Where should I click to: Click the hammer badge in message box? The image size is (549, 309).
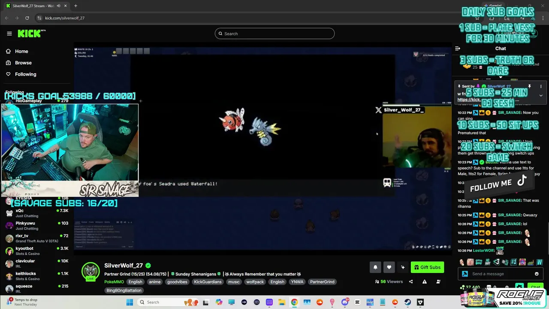pos(465,274)
